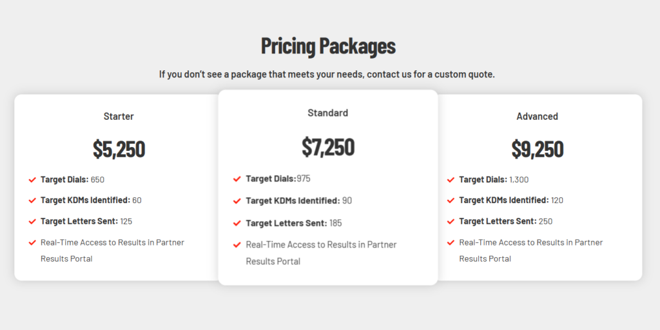
Task: Click the $7,250 Standard price
Action: (327, 147)
